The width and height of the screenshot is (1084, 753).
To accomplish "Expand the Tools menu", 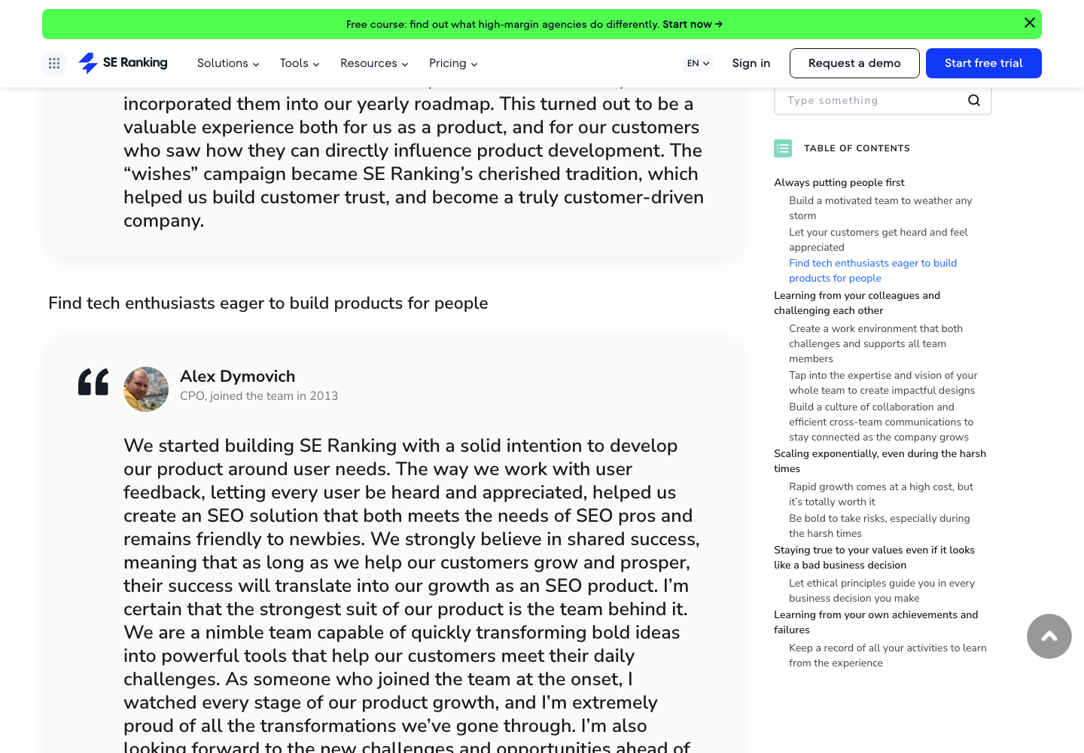I will pyautogui.click(x=300, y=63).
